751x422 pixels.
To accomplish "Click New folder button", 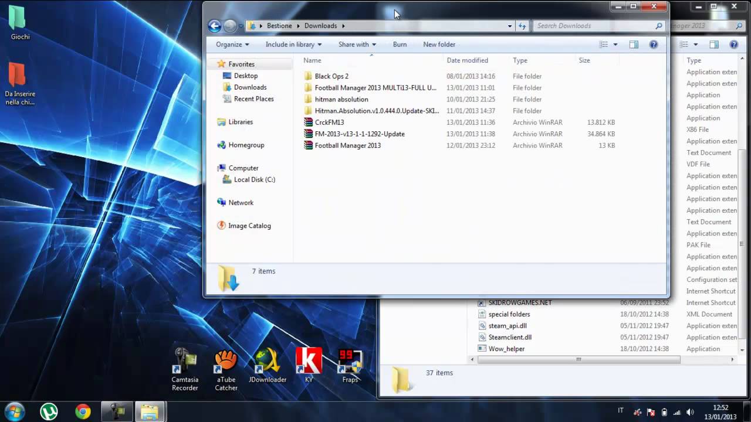I will pos(439,45).
